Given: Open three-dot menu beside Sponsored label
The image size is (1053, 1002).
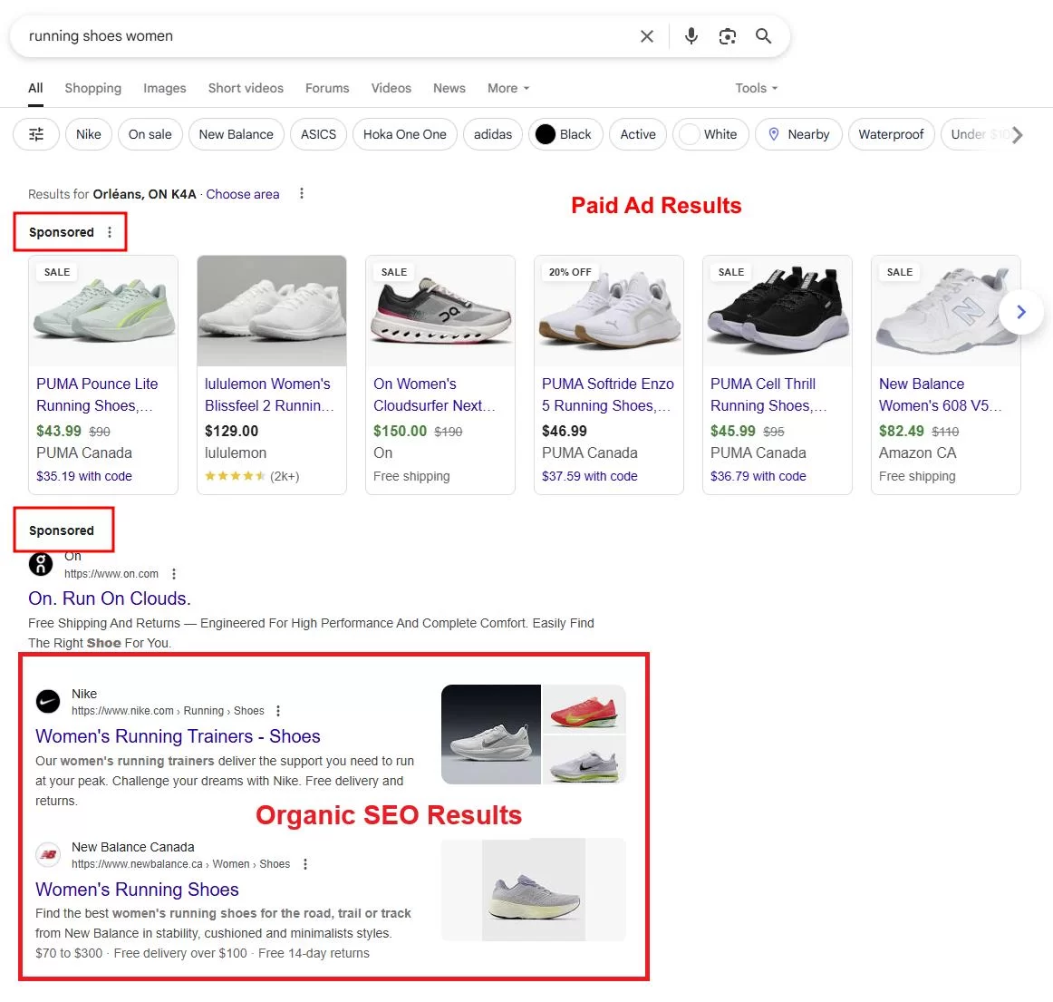Looking at the screenshot, I should (111, 231).
